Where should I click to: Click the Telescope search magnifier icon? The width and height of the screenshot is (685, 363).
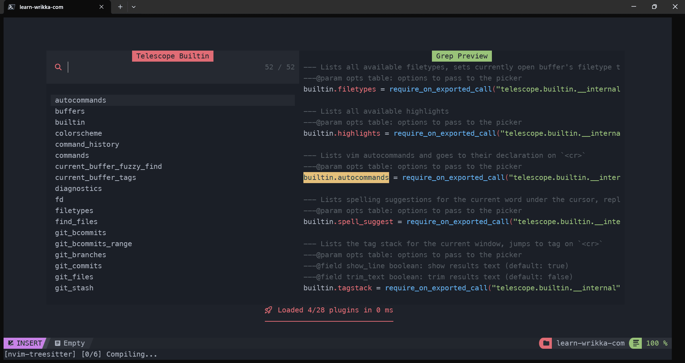[58, 67]
